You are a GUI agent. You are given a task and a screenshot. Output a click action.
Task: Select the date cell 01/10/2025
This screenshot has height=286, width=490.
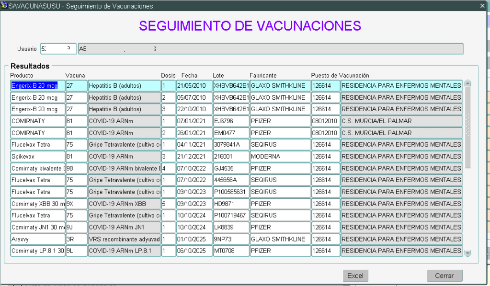(194, 239)
